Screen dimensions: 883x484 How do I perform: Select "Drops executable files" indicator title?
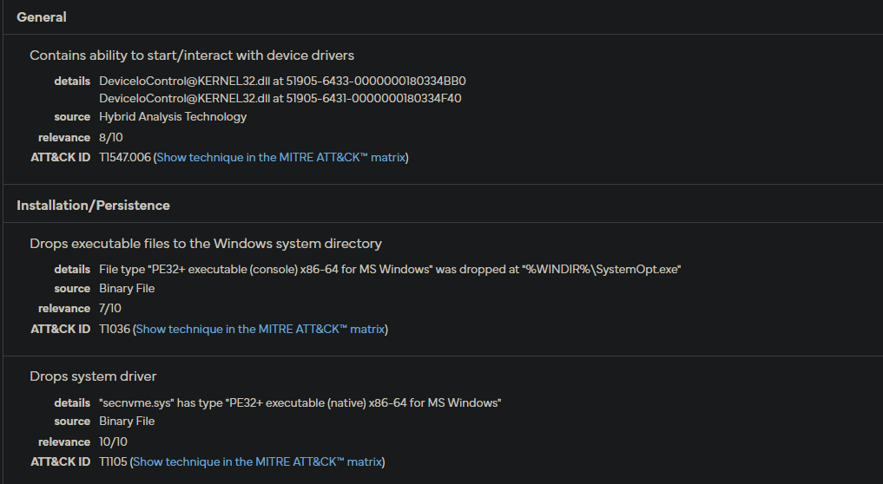click(206, 244)
